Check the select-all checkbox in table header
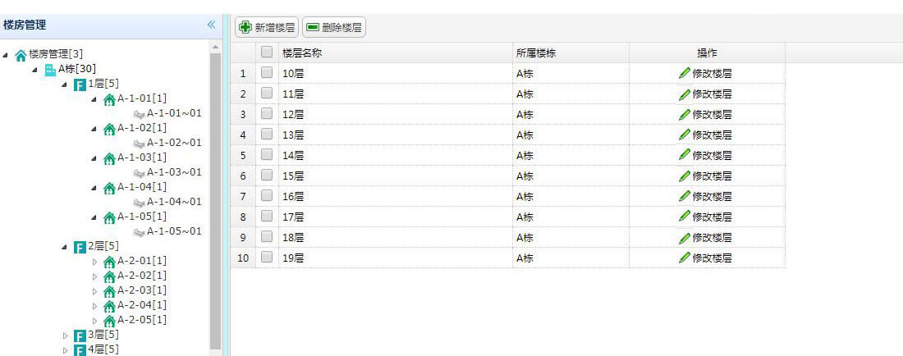 pyautogui.click(x=267, y=52)
